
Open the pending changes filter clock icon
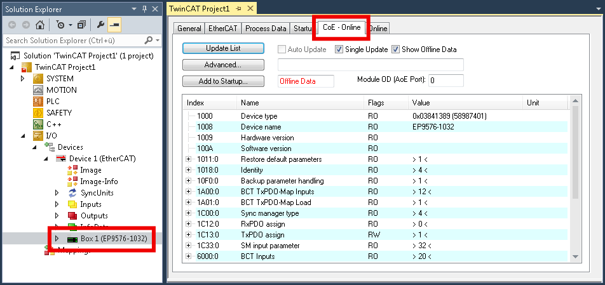[x=60, y=25]
